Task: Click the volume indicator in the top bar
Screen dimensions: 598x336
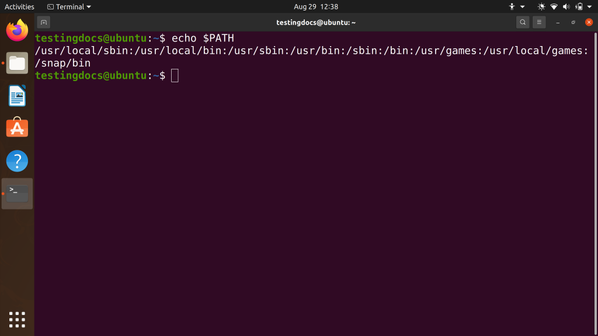Action: (x=565, y=6)
